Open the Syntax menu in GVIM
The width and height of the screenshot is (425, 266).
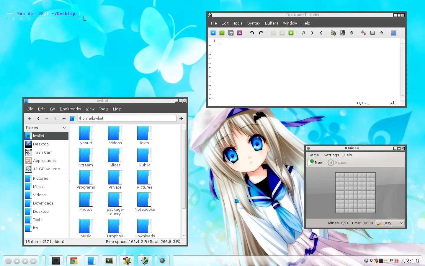point(254,23)
